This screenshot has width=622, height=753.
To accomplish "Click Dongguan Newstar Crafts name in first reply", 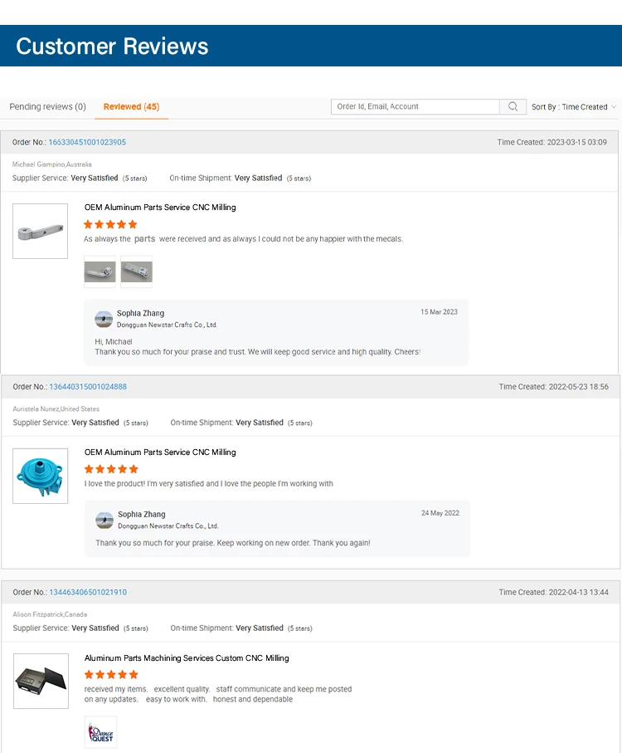I will tap(167, 325).
